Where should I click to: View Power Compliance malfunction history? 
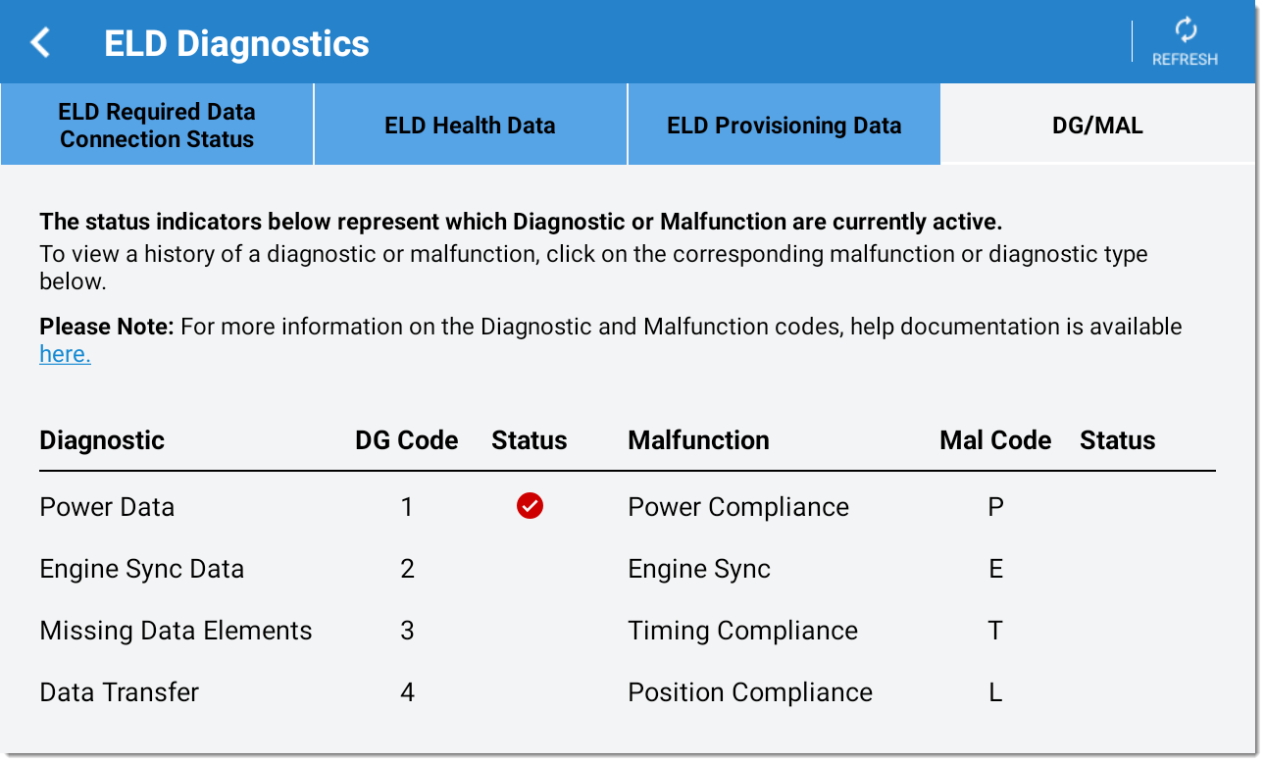[738, 507]
